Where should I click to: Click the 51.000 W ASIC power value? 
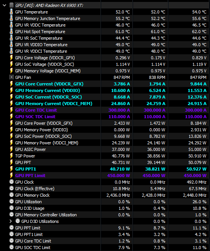[197, 149]
